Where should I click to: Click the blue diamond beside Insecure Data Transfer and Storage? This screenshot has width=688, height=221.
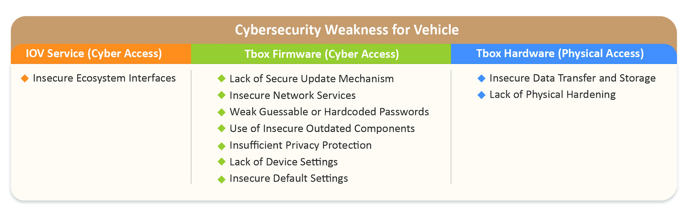coord(481,79)
